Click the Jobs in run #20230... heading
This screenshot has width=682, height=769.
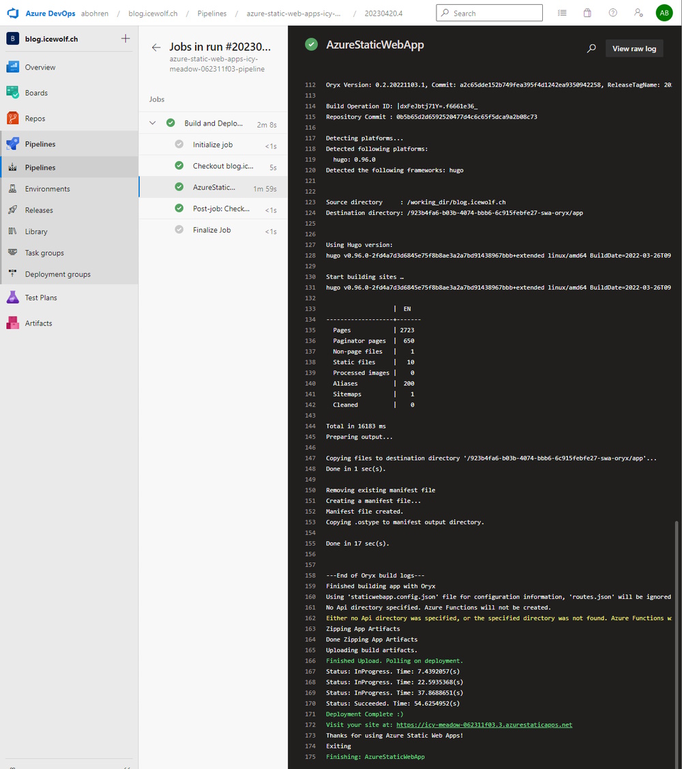coord(220,46)
